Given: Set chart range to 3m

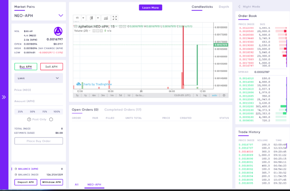Looking at the screenshot, I should [x=103, y=95].
